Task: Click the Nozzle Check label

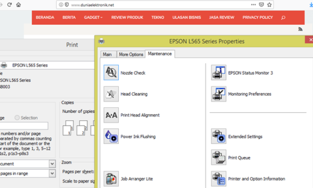Action: click(133, 73)
